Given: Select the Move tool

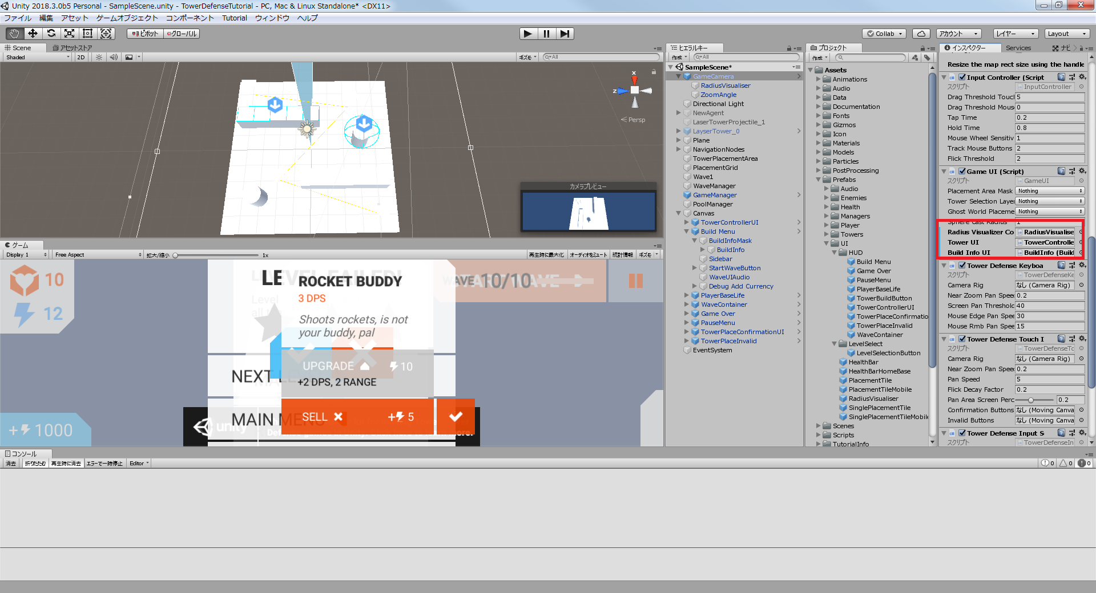Looking at the screenshot, I should (x=33, y=34).
